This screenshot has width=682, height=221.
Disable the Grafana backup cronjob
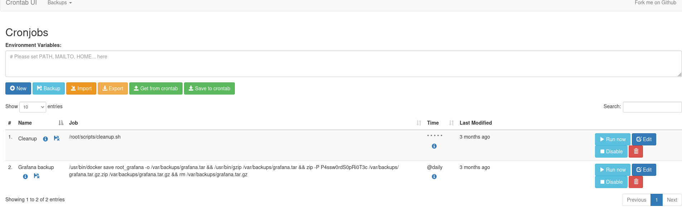611,182
